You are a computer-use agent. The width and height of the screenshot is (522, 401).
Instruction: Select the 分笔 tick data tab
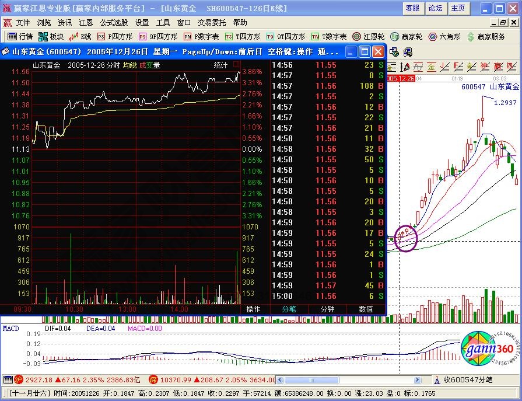coord(289,309)
